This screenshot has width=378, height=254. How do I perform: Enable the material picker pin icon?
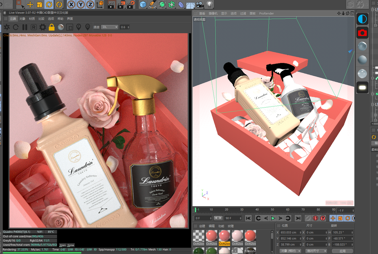pos(87,27)
